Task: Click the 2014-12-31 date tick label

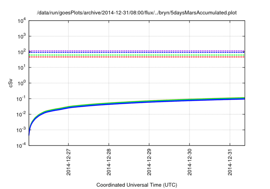Action: point(230,162)
